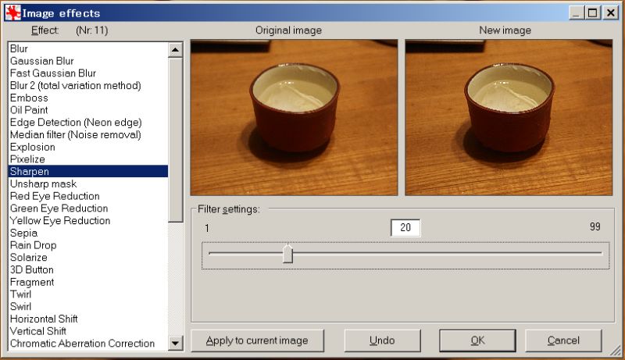Choose Oil Paint from effect list
This screenshot has height=360, width=625.
[29, 110]
